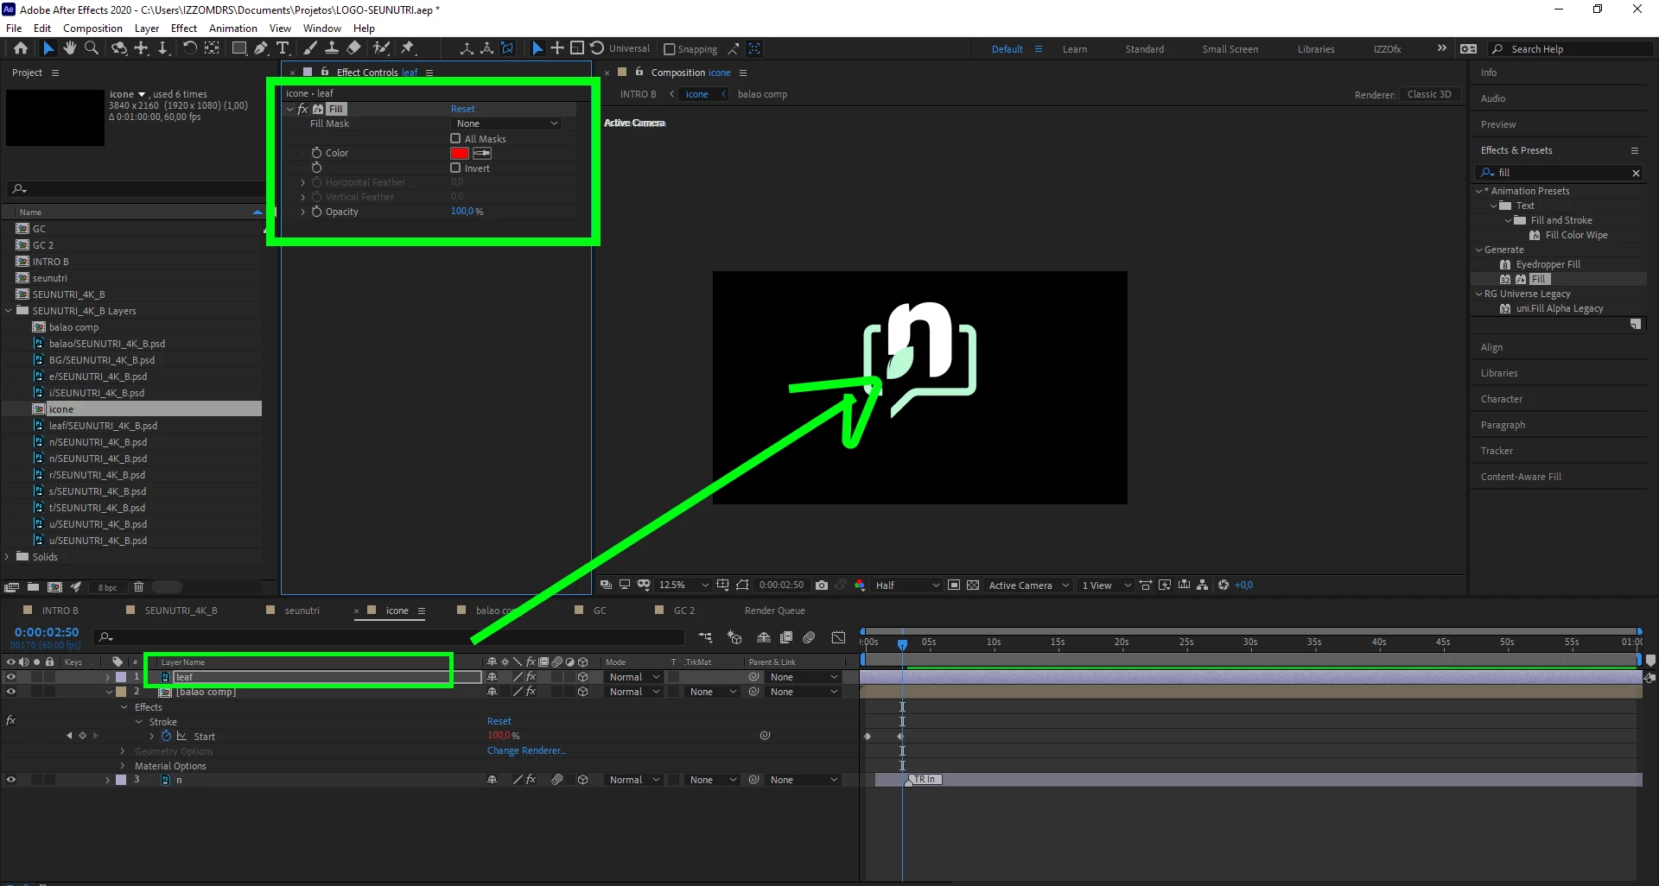Expand the Material Options group
Image resolution: width=1659 pixels, height=886 pixels.
point(123,766)
